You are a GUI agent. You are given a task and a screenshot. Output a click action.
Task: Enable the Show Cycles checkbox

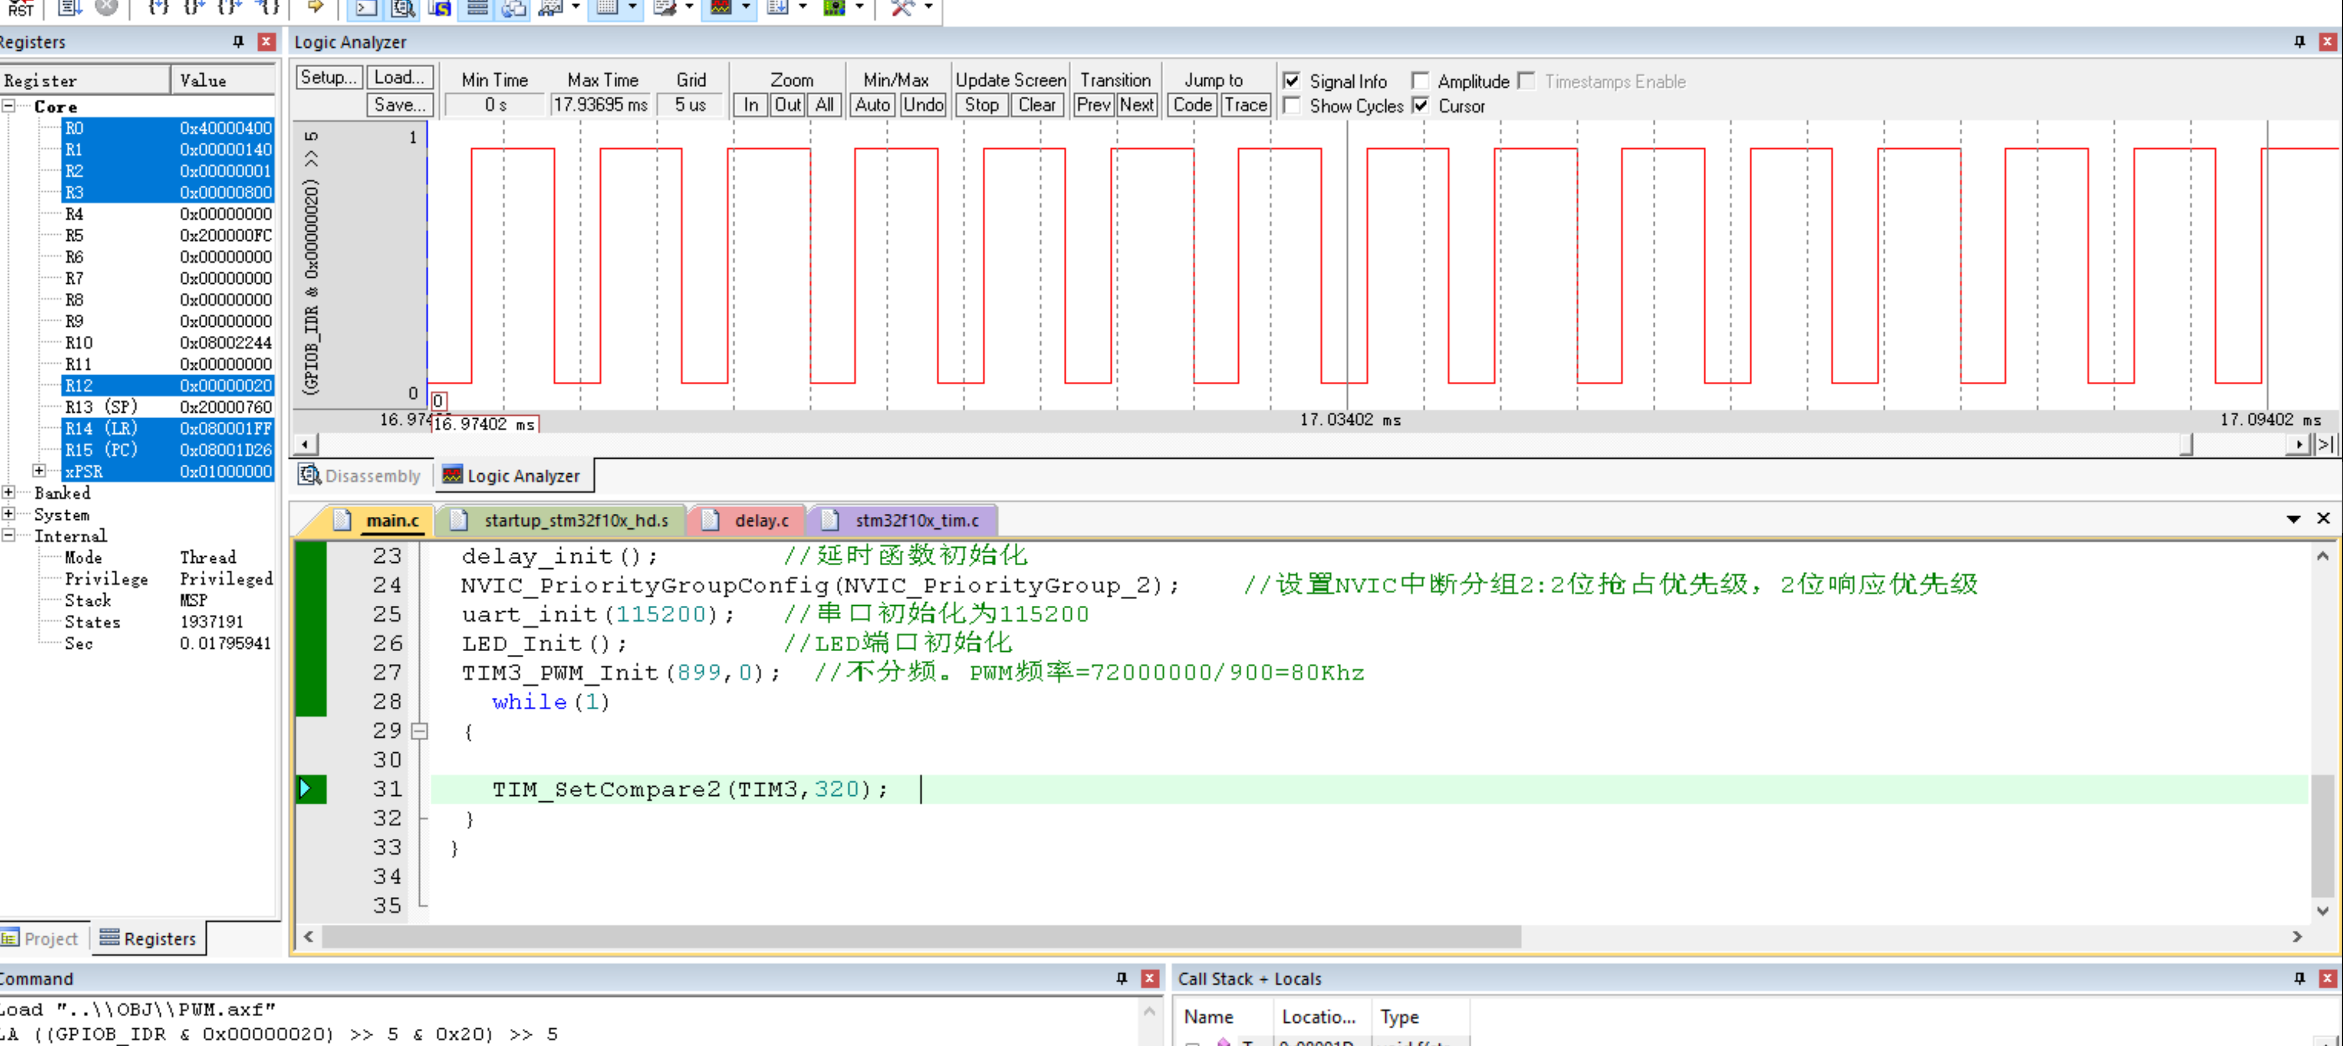pyautogui.click(x=1291, y=105)
